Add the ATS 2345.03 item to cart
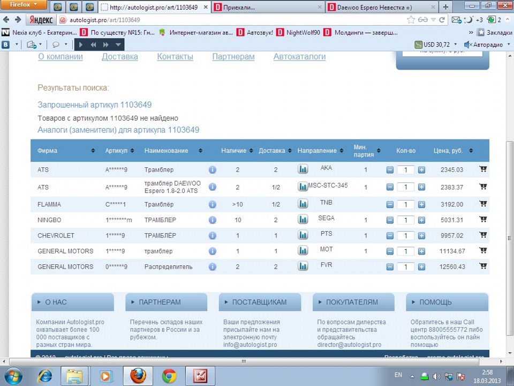The image size is (514, 386). [483, 169]
